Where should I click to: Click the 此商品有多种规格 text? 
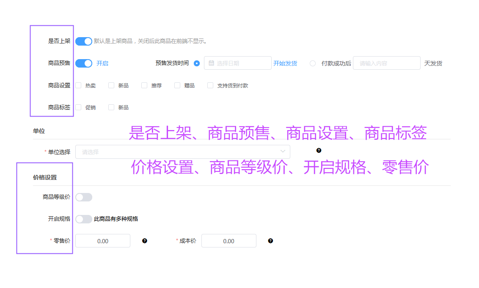click(x=116, y=219)
